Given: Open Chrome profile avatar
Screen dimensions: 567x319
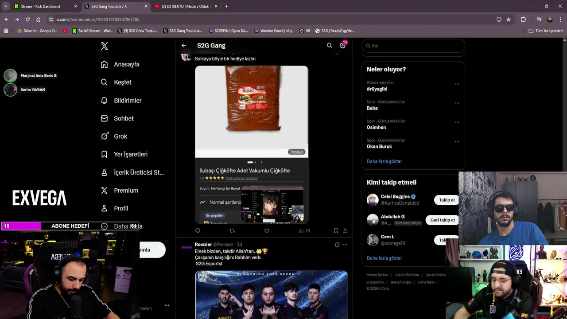Looking at the screenshot, I should [x=550, y=19].
